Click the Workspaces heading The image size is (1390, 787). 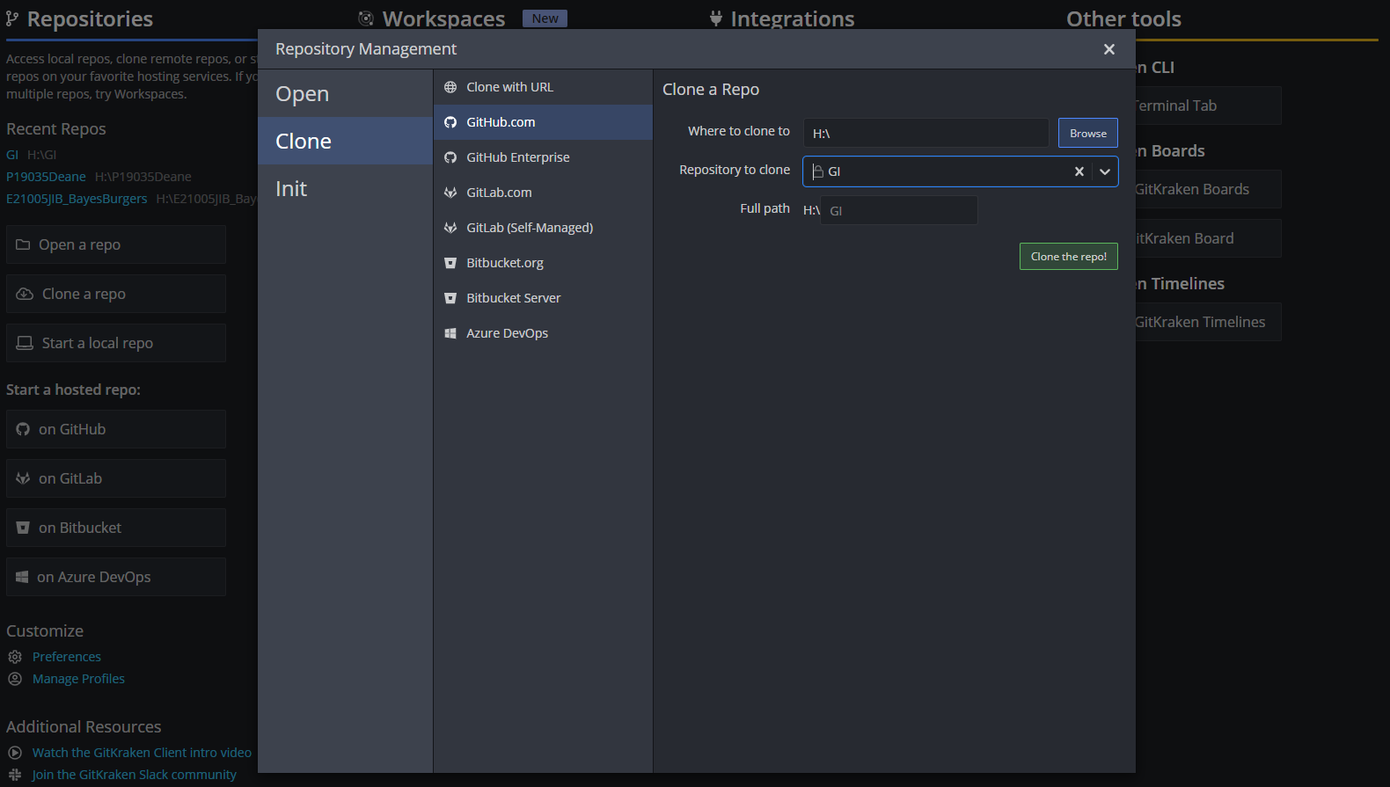pos(443,18)
